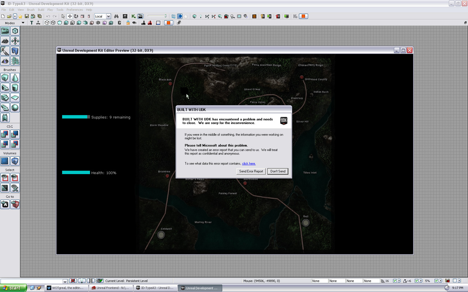Select the Camera mode tool
The height and width of the screenshot is (292, 468).
5,31
